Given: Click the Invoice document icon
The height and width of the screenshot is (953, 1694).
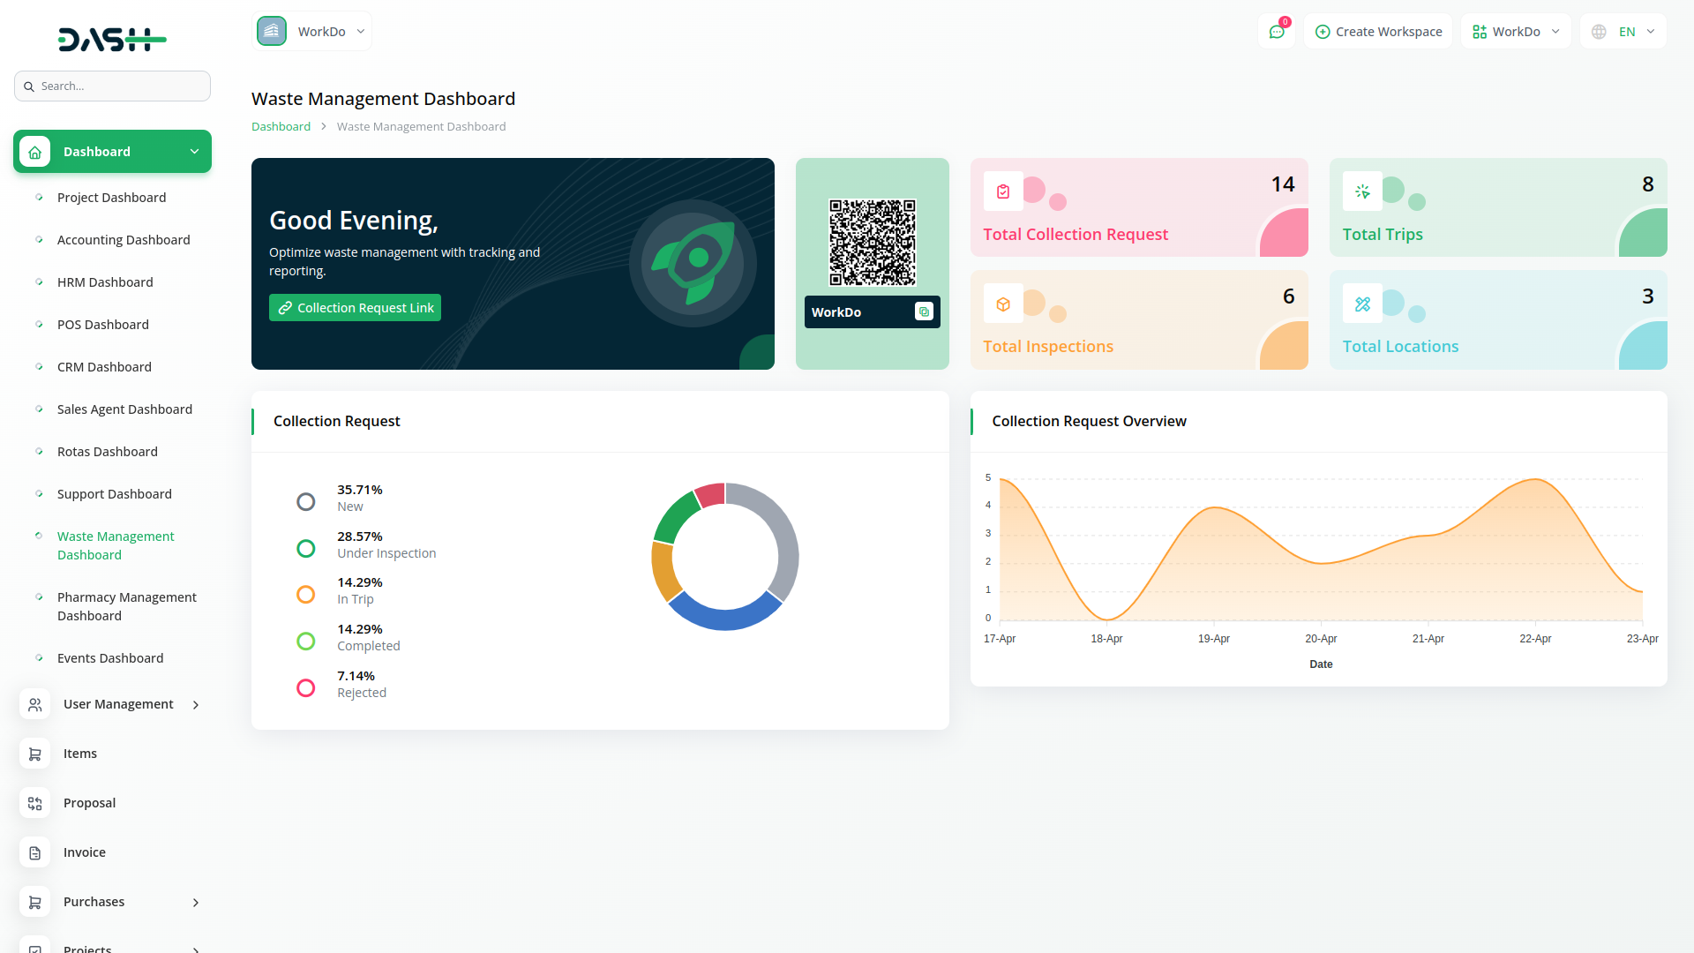Looking at the screenshot, I should [34, 852].
